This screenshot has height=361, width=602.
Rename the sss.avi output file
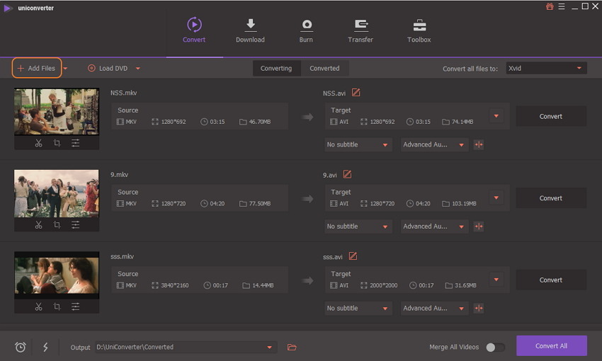353,256
